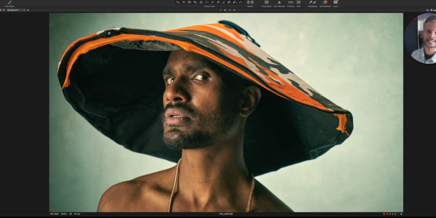Click the Auto Adjust magic wand icon

click(x=9, y=2)
